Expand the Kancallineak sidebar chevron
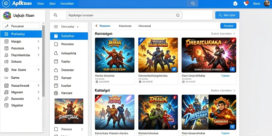272x136 pixels. coord(39,85)
